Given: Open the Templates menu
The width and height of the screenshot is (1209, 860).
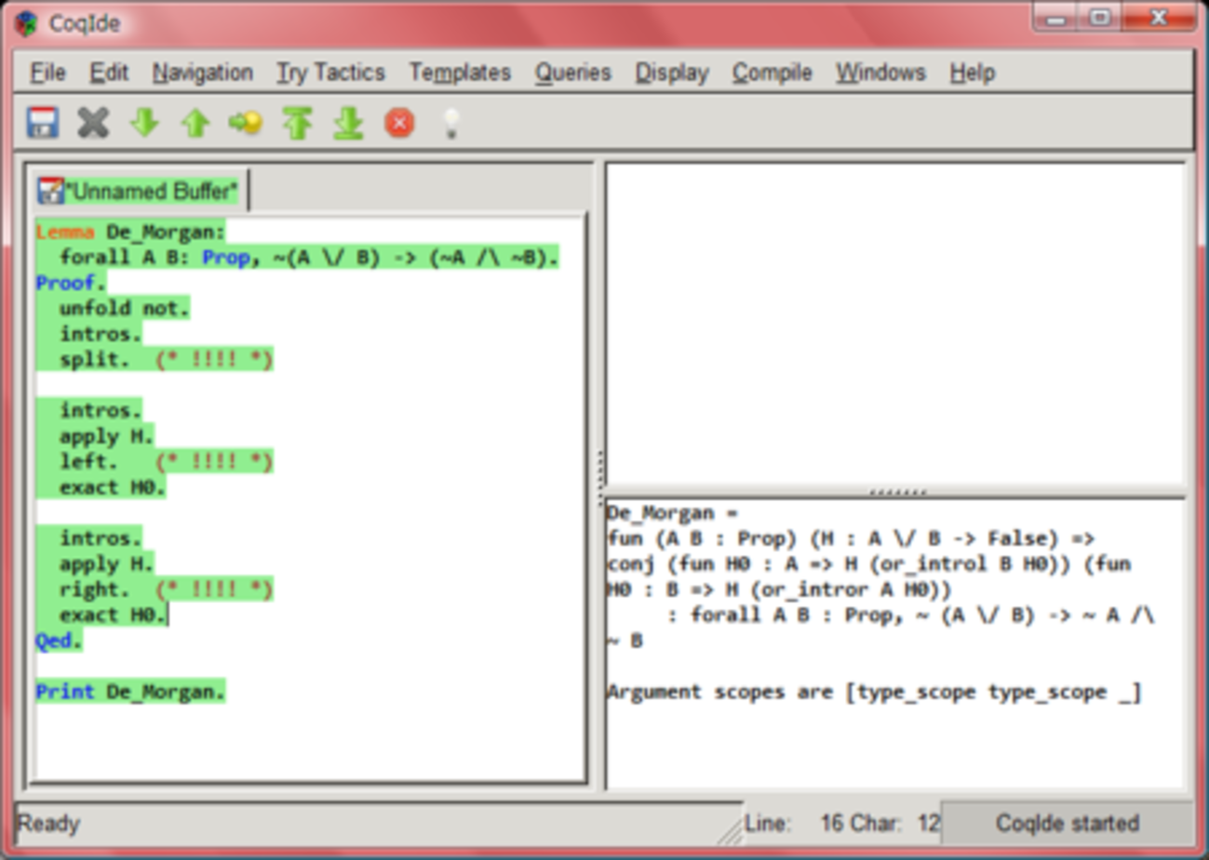Looking at the screenshot, I should tap(460, 73).
